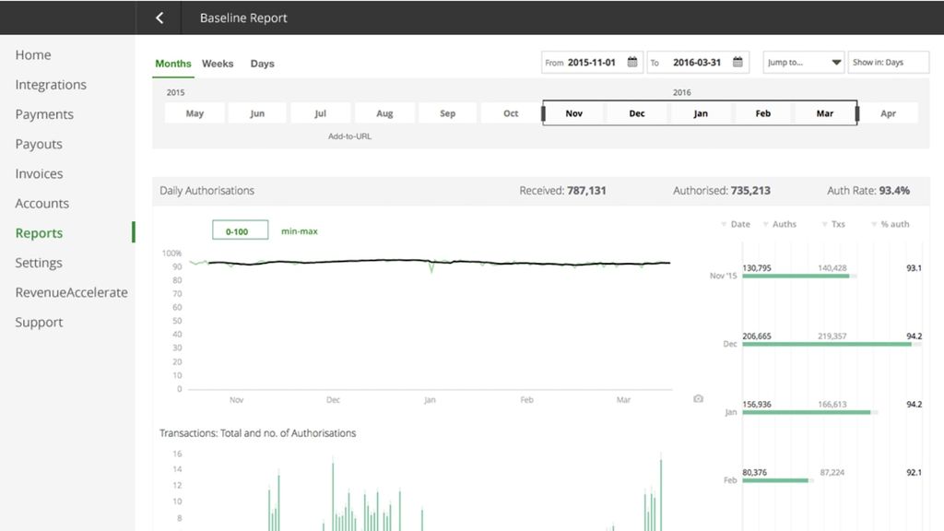Open Payments in the sidebar

pyautogui.click(x=44, y=114)
